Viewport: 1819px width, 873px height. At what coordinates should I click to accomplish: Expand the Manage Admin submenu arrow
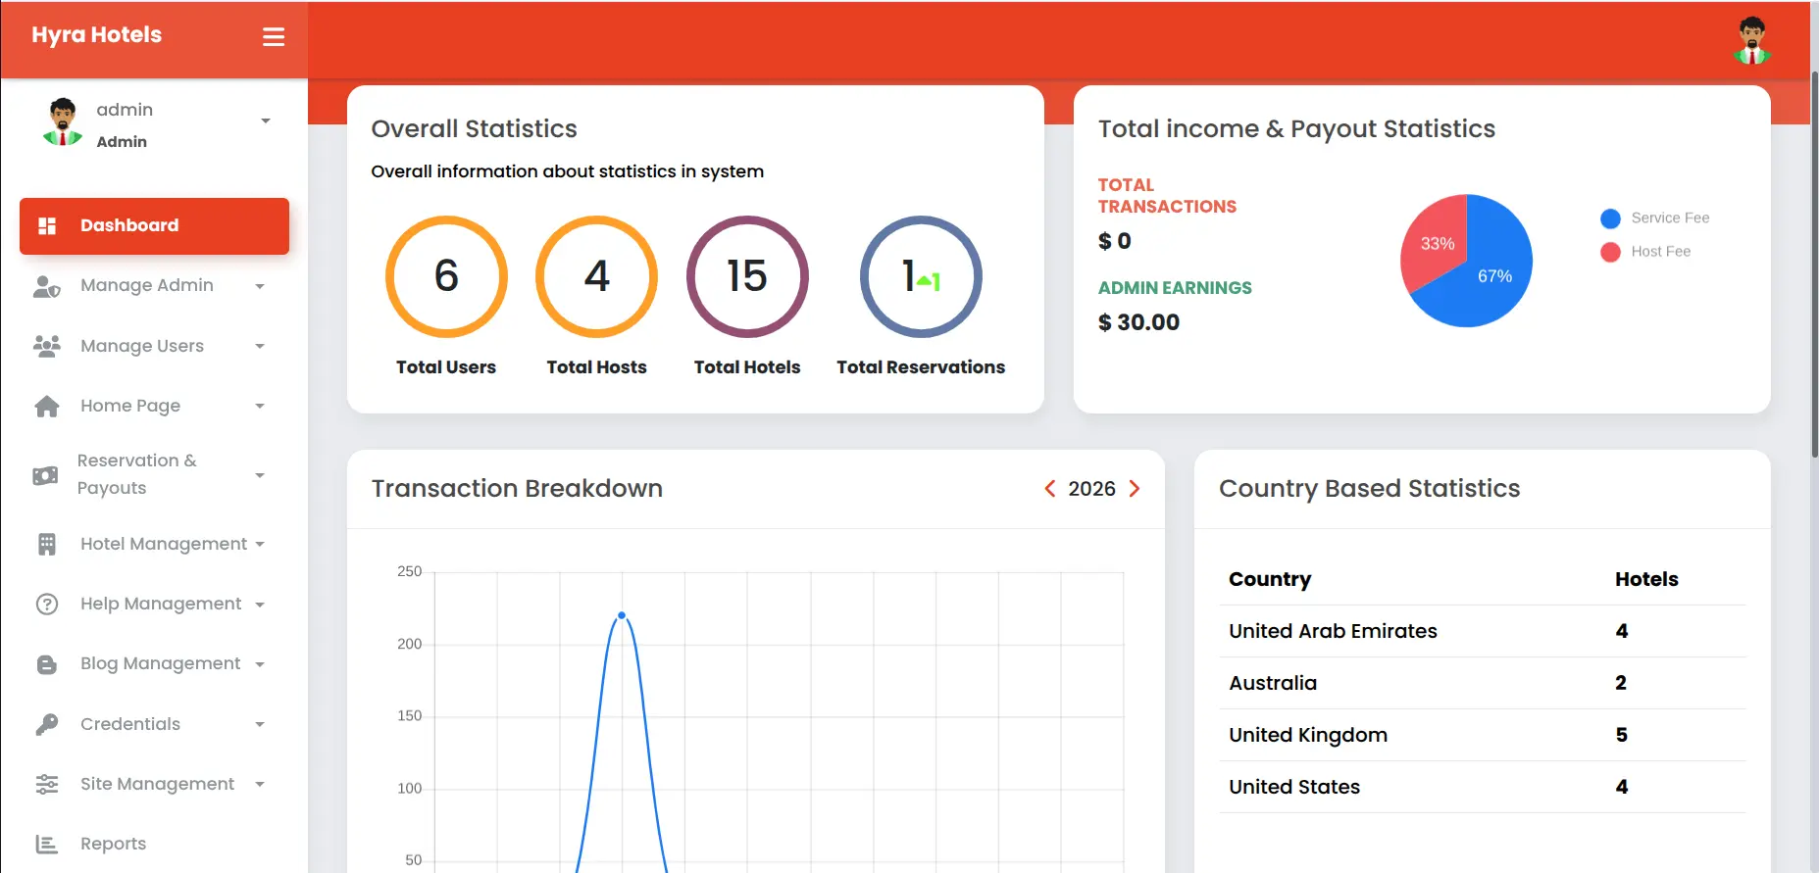[x=260, y=286]
